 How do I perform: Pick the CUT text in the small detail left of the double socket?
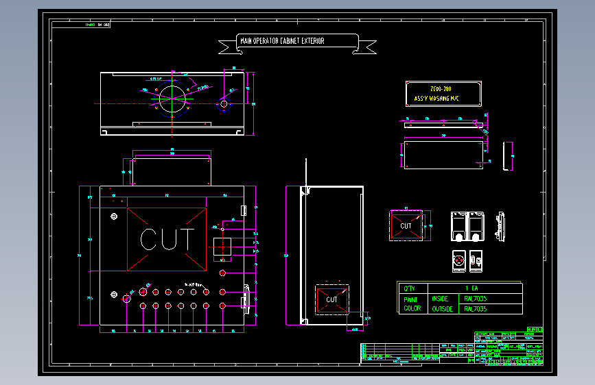pyautogui.click(x=406, y=226)
